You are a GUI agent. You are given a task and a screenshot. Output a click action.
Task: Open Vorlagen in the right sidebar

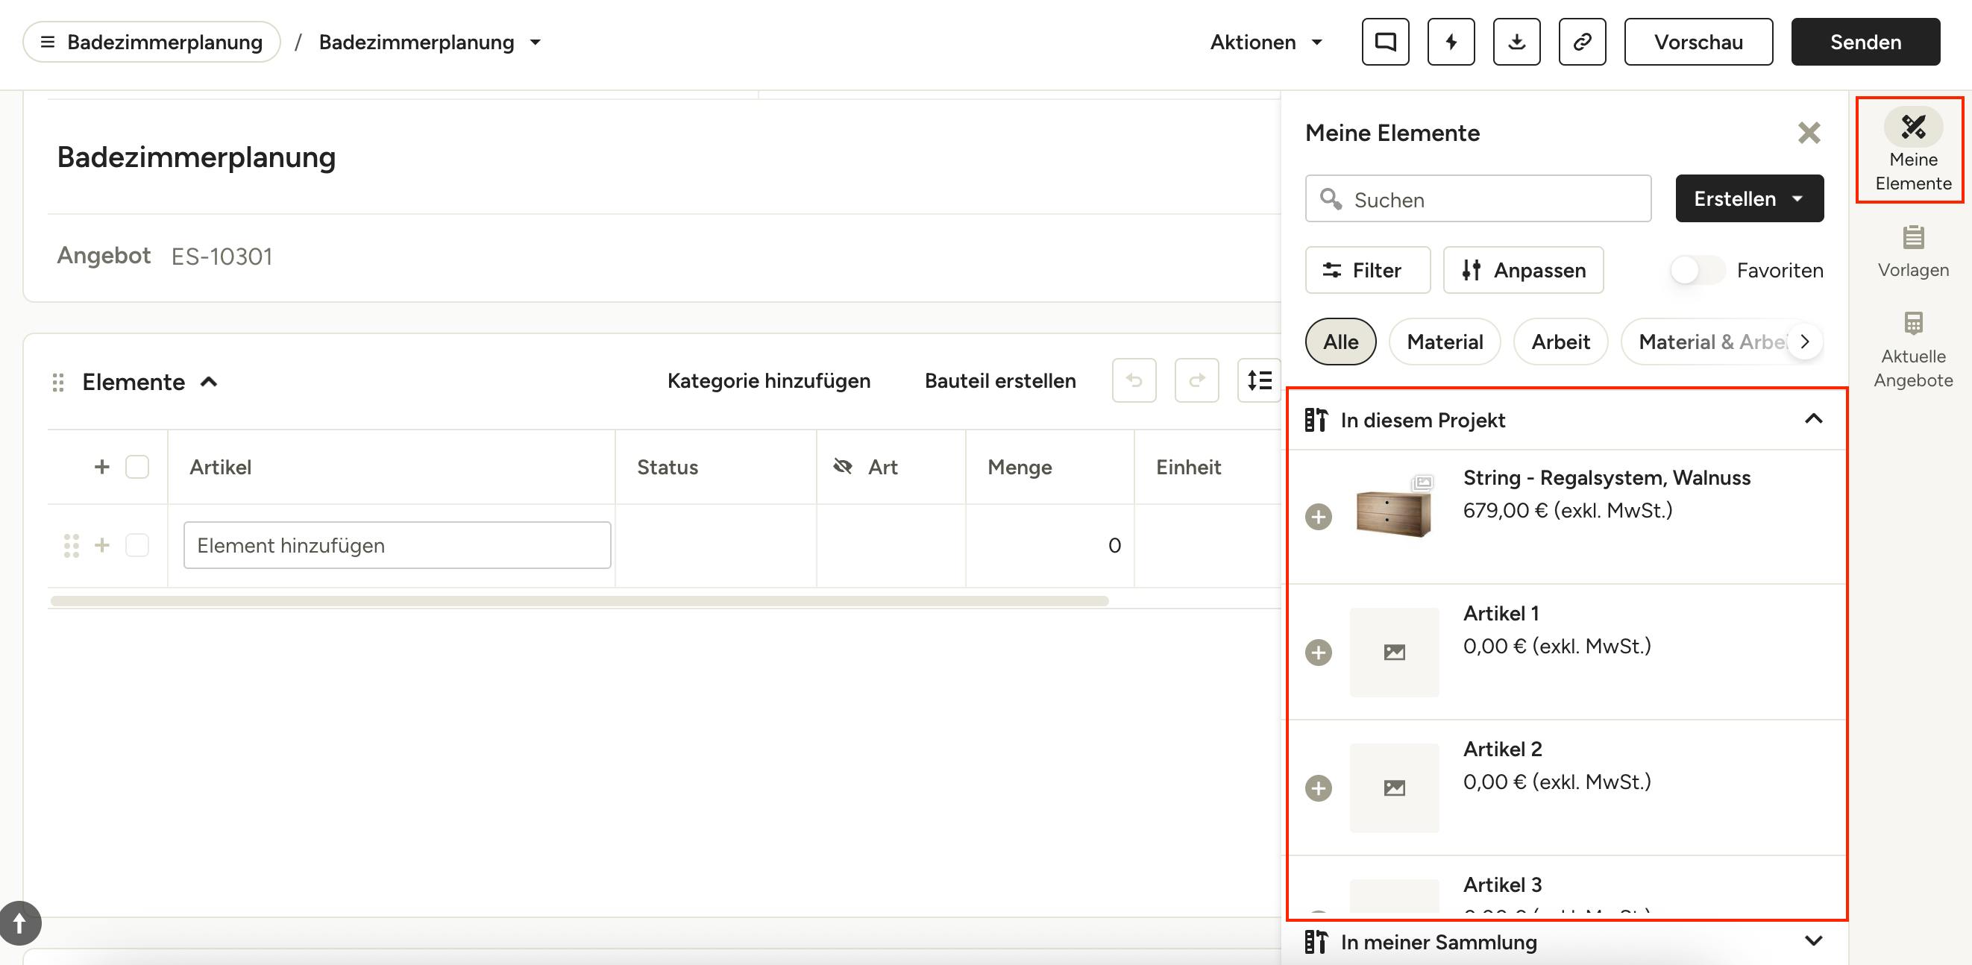[x=1913, y=252]
